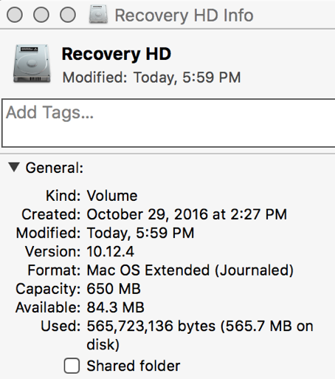Click the small drive icon in title bar

(98, 15)
